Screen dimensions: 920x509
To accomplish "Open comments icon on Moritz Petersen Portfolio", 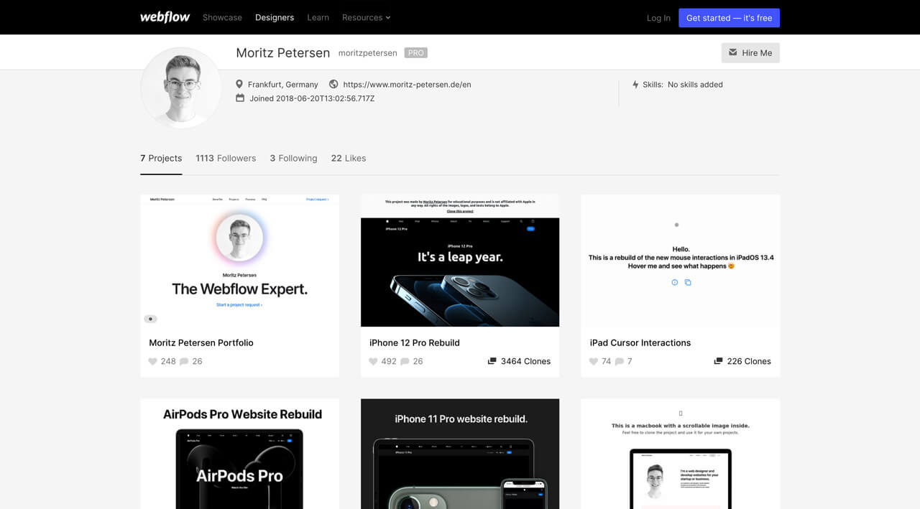I will [x=184, y=361].
